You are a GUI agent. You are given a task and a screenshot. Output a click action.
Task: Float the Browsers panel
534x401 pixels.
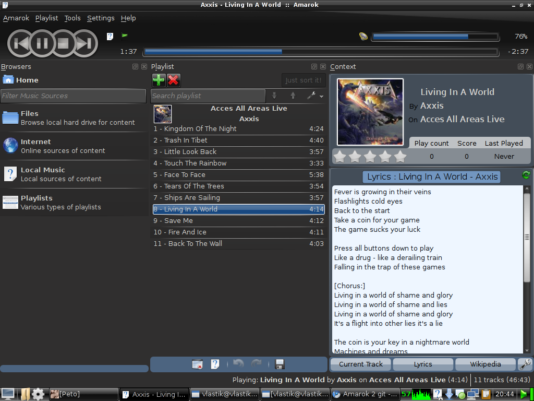click(135, 67)
